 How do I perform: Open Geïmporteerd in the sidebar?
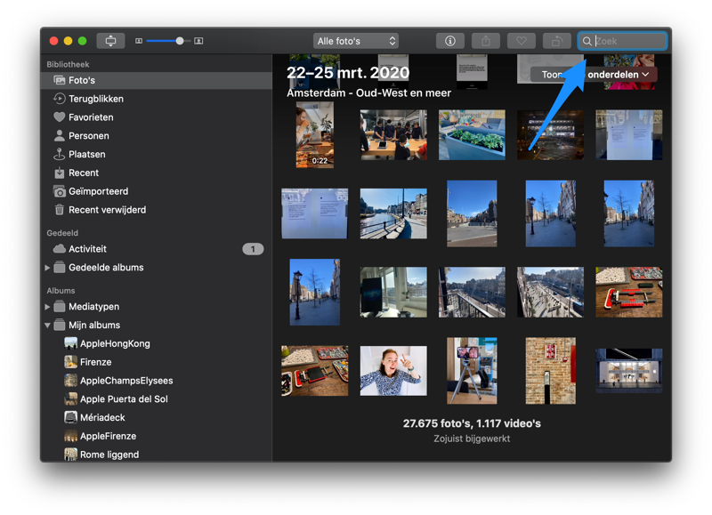(157, 191)
